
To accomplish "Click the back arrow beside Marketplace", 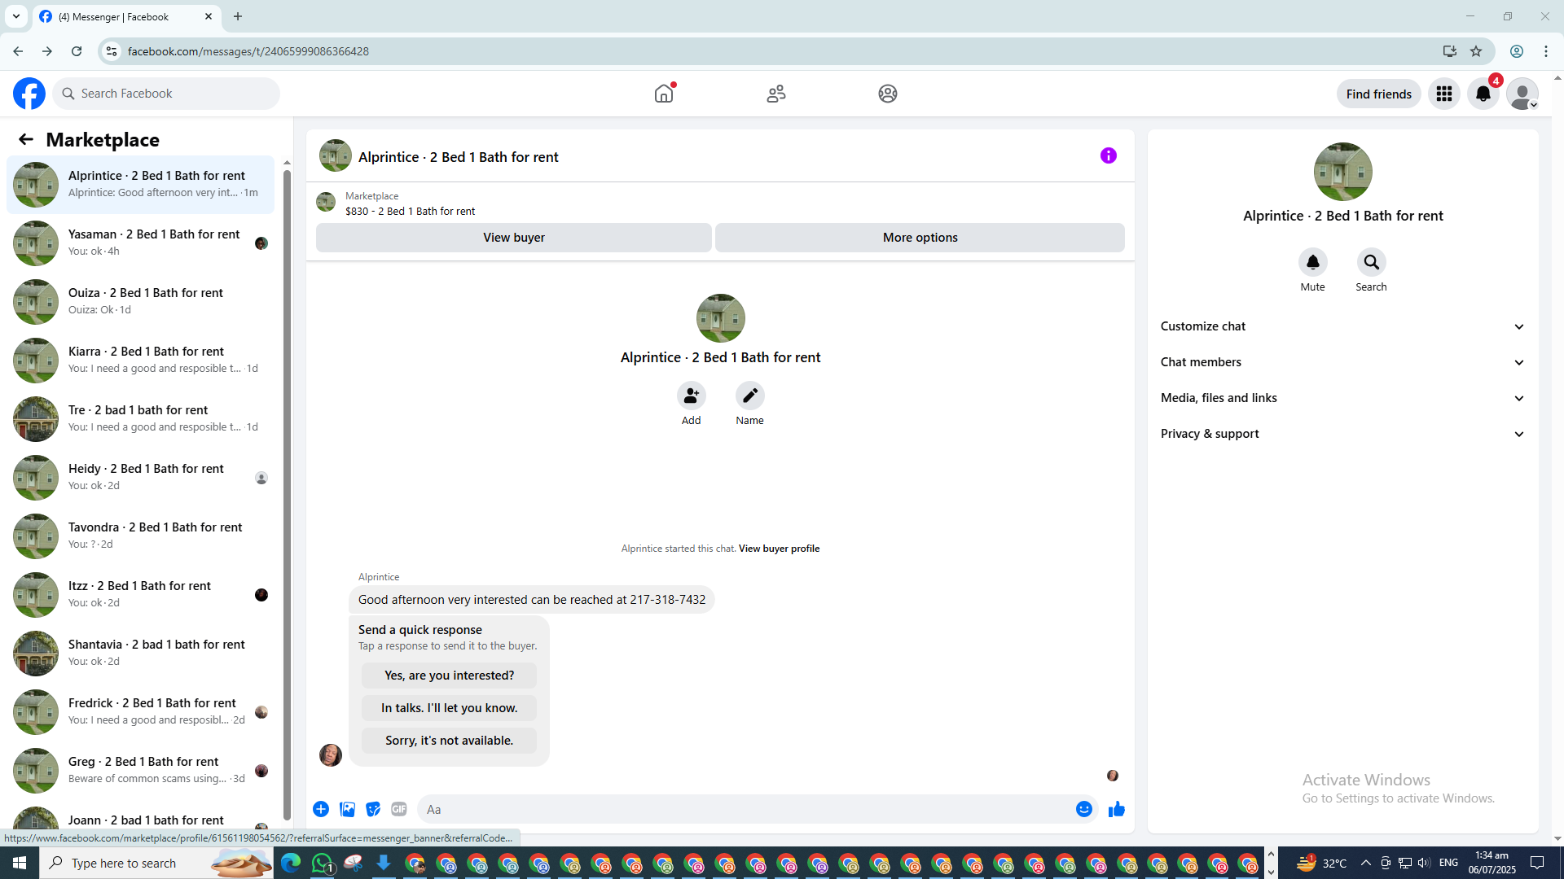I will click(x=26, y=139).
